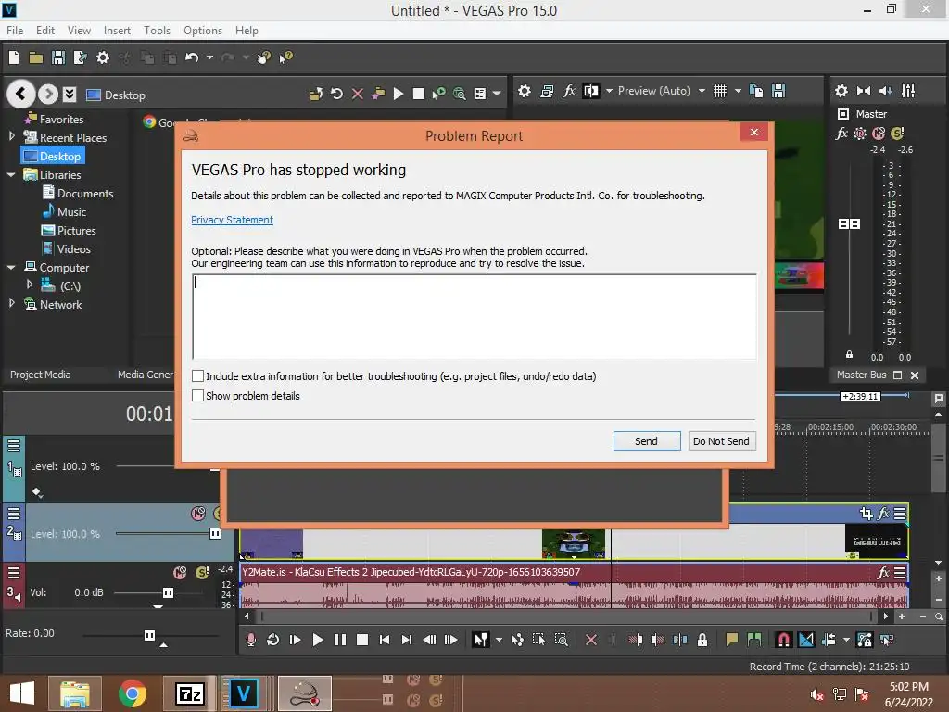The height and width of the screenshot is (712, 949).
Task: Open Video Output FX in preview toolbar
Action: 569,91
